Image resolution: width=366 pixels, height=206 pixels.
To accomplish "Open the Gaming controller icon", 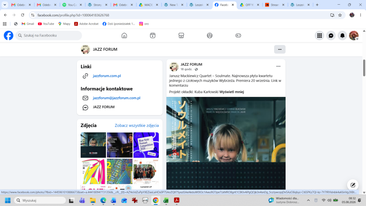I will [x=238, y=35].
